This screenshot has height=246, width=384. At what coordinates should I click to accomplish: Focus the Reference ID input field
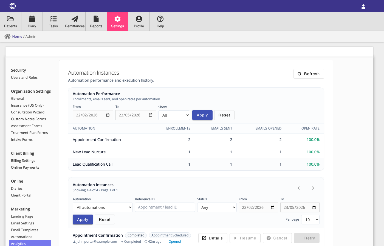pos(165,207)
